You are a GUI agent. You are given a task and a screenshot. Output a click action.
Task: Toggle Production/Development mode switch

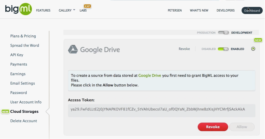click(223, 33)
